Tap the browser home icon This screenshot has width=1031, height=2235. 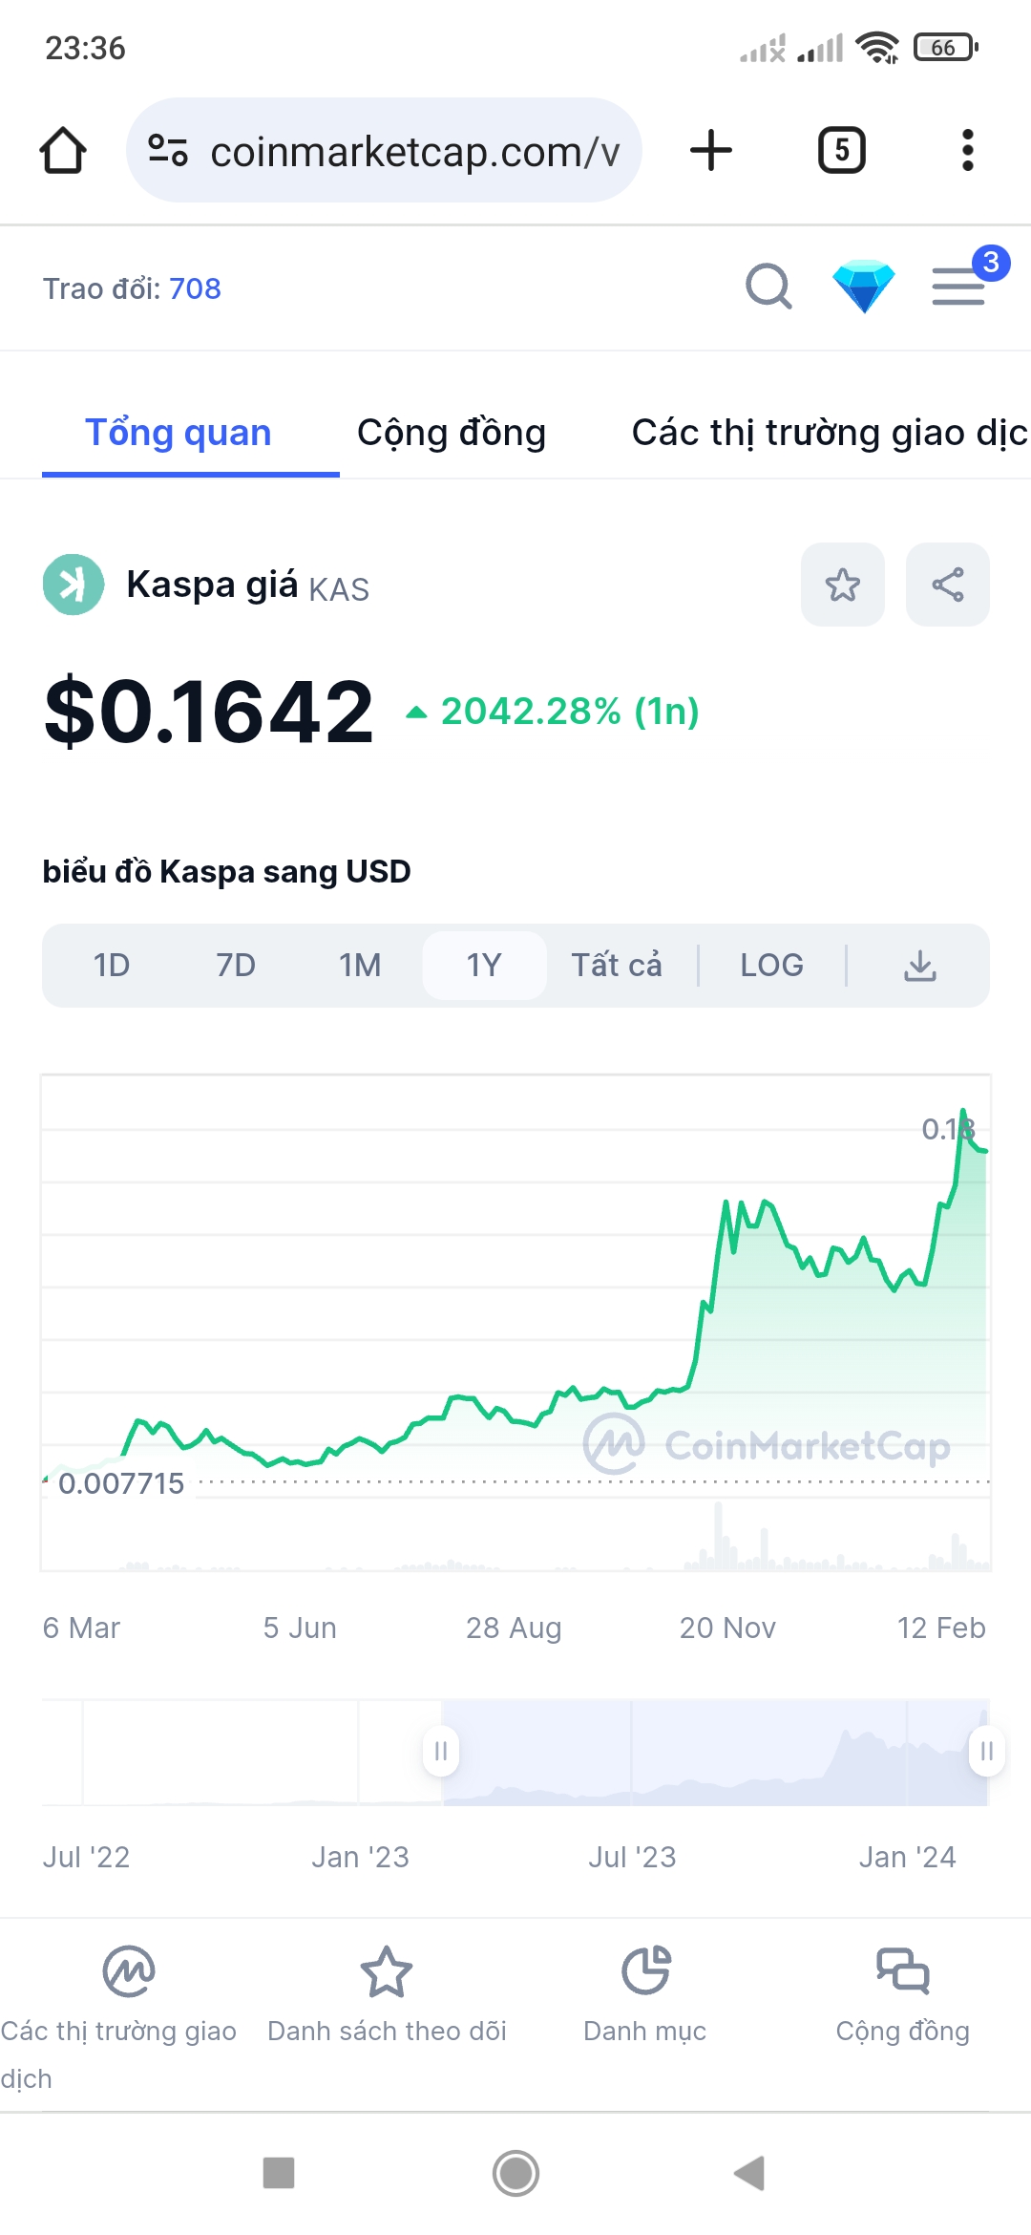[x=63, y=151]
